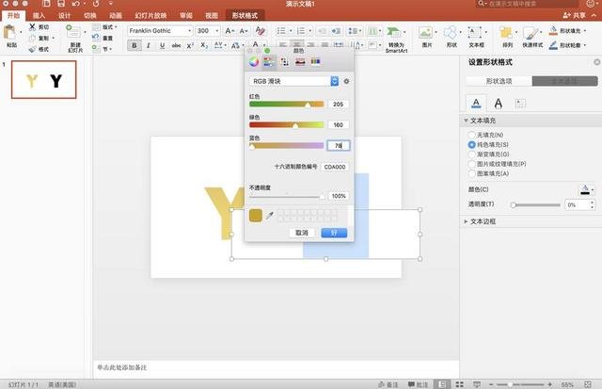Select Picture or Texture Fill radio option
Image resolution: width=602 pixels, height=389 pixels.
point(471,164)
